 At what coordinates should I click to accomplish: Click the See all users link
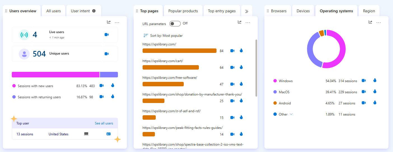[x=104, y=123]
